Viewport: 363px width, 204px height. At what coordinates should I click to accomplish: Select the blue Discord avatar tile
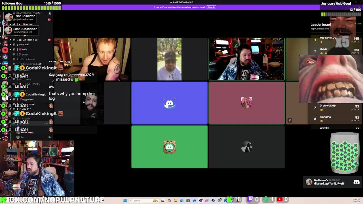click(169, 103)
